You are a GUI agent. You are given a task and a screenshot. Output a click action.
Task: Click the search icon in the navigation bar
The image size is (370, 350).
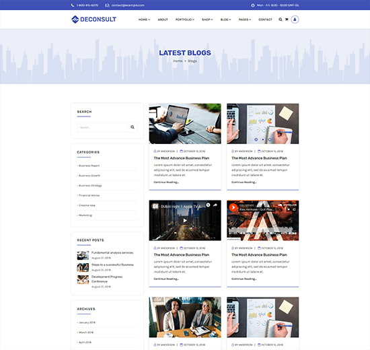click(280, 20)
